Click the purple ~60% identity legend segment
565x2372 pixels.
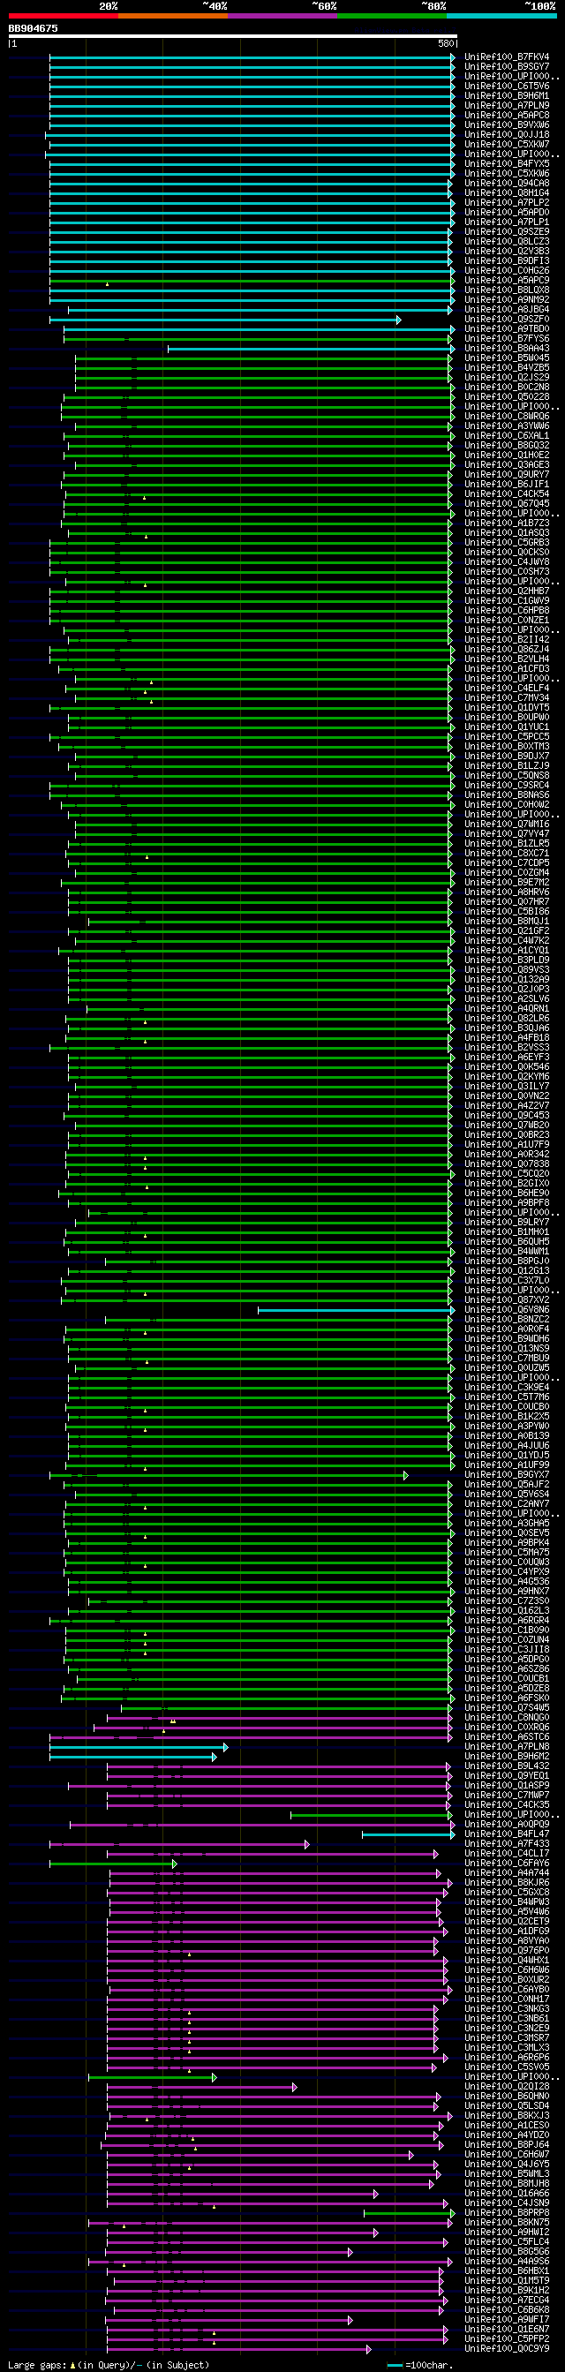click(282, 16)
